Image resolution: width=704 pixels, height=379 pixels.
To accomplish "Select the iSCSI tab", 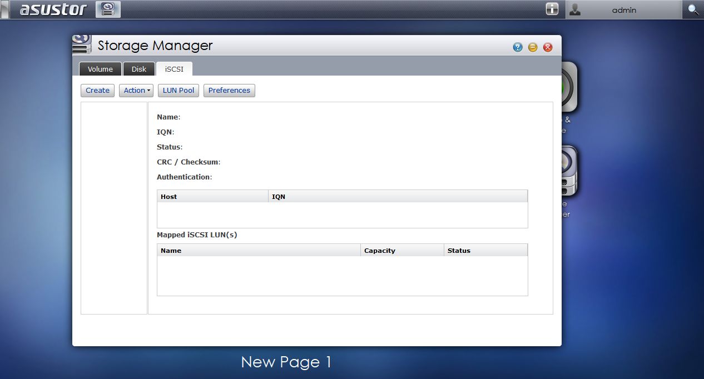I will pos(174,69).
